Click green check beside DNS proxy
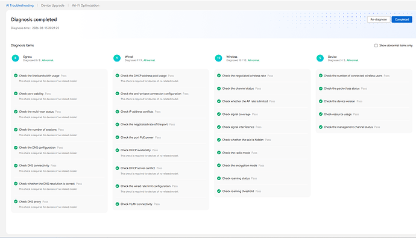The width and height of the screenshot is (416, 238). click(16, 201)
